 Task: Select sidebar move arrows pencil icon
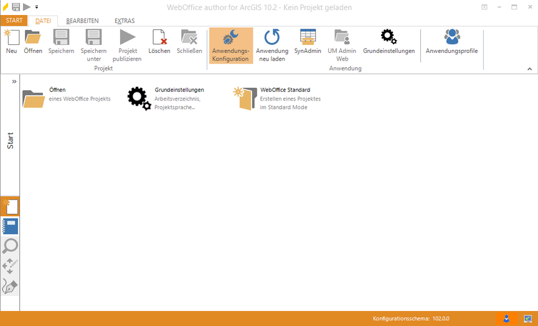click(10, 266)
